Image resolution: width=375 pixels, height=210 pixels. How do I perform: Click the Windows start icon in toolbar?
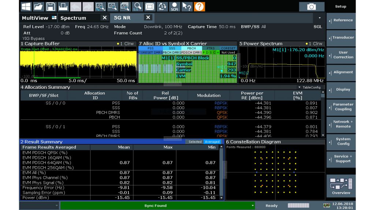point(26,7)
